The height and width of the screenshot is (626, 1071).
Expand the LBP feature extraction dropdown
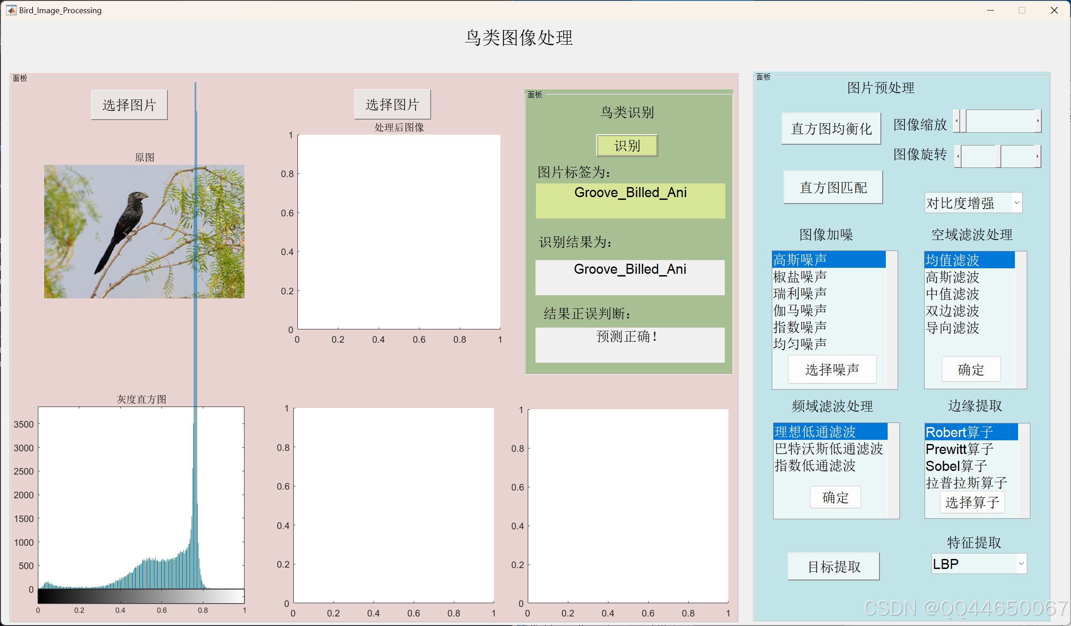[1021, 564]
